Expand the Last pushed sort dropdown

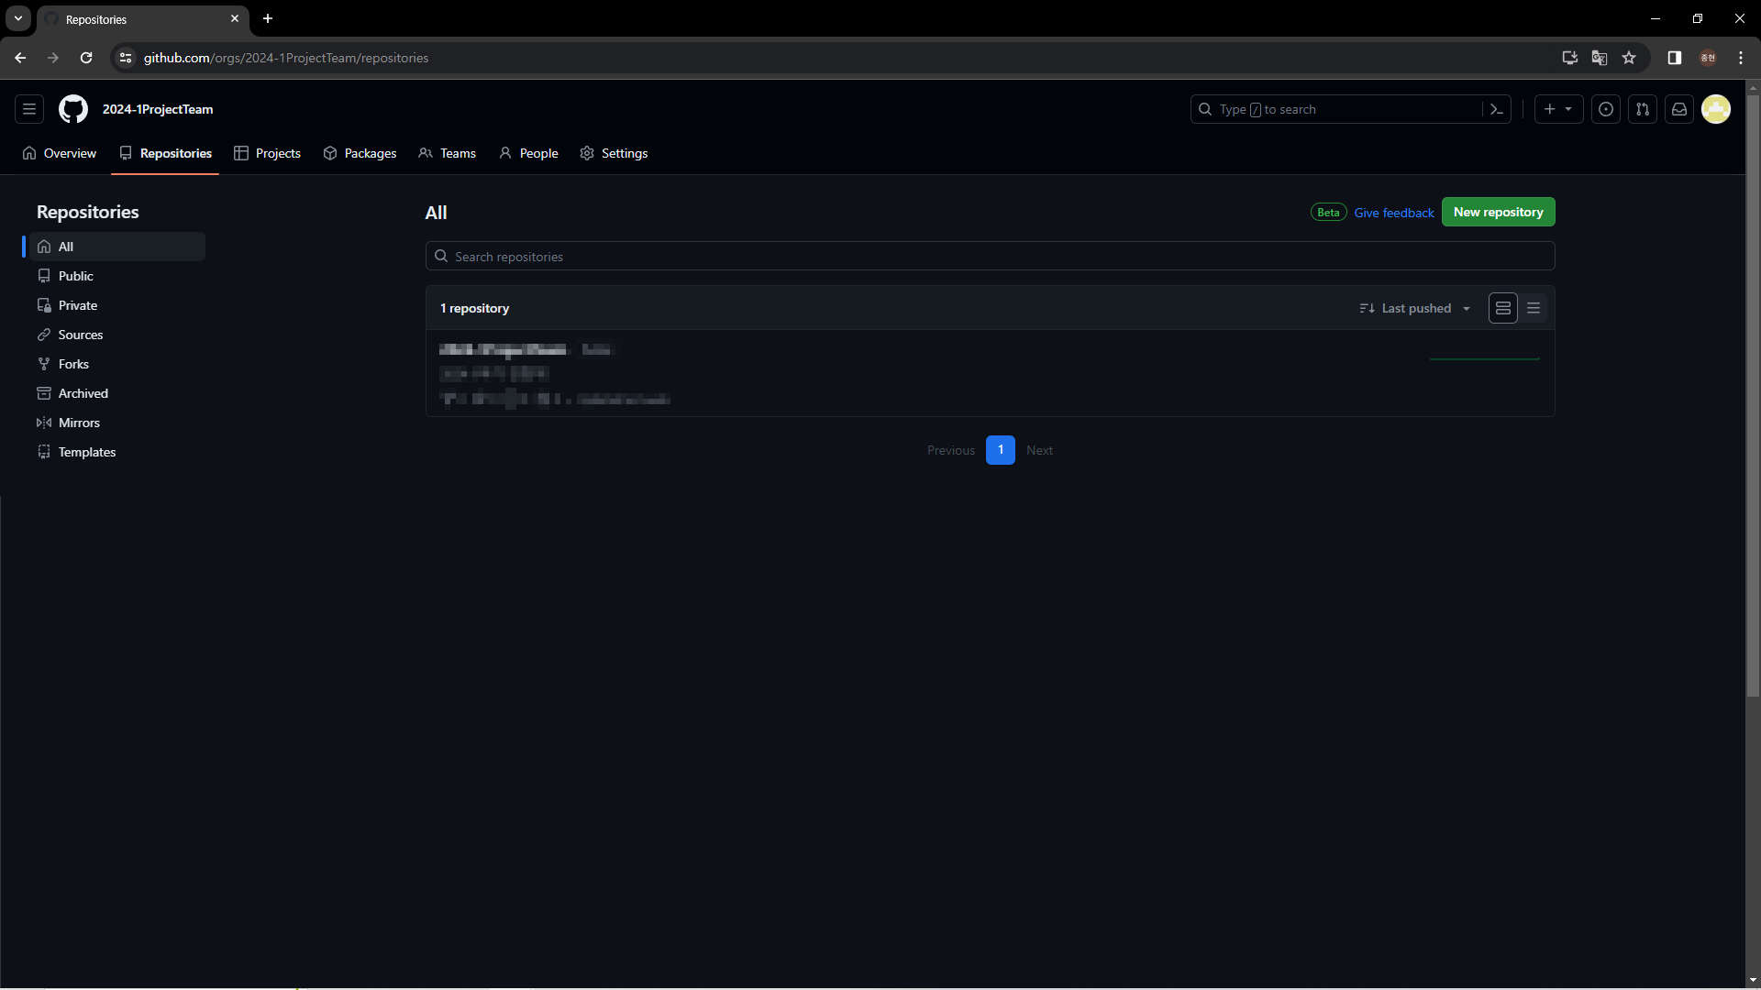click(x=1415, y=308)
